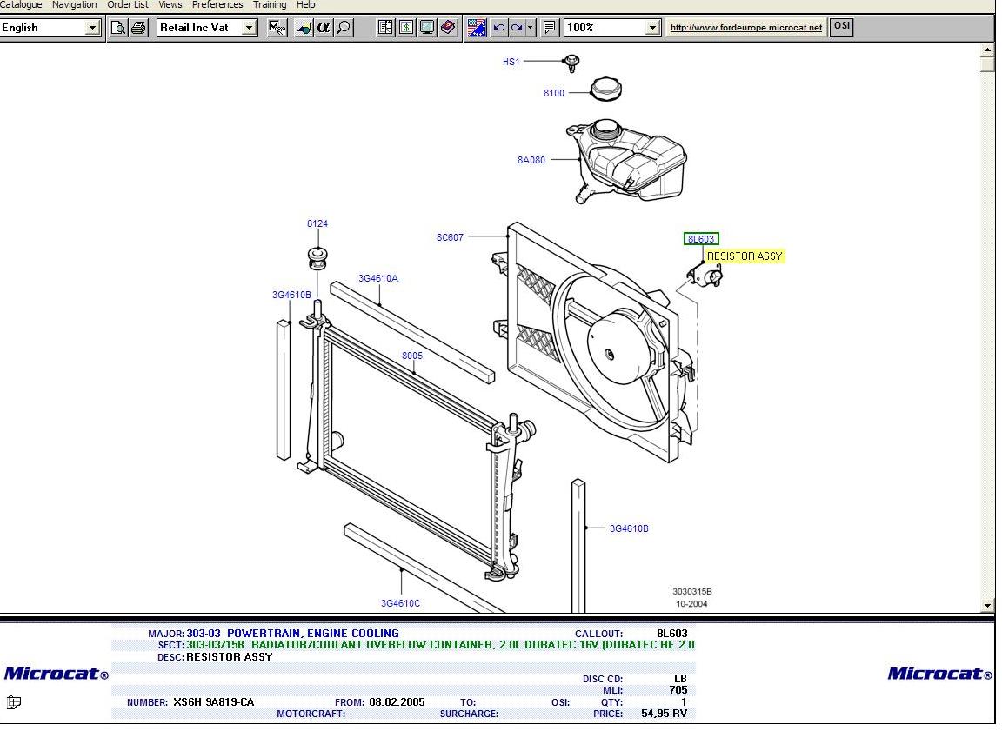Click the notes speech bubble icon
The width and height of the screenshot is (1002, 751).
click(549, 28)
